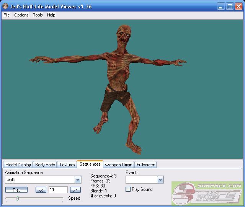Expand the Events dropdown arrow
The height and width of the screenshot is (207, 245).
160,180
